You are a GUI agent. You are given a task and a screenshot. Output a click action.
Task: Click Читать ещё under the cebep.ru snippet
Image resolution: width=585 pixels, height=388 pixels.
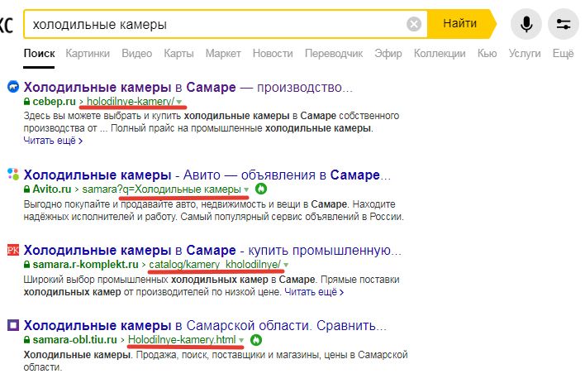tap(53, 141)
